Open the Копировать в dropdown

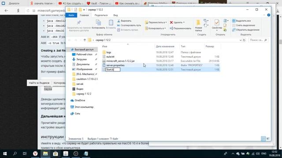click(156, 28)
